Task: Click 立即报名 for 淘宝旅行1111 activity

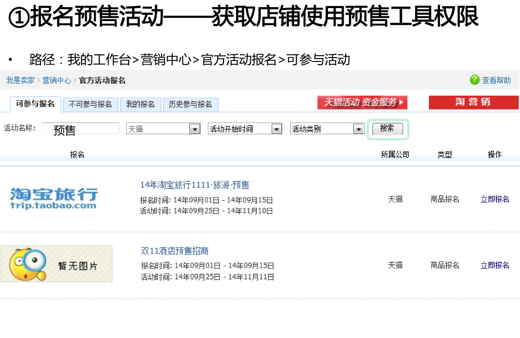Action: click(495, 199)
